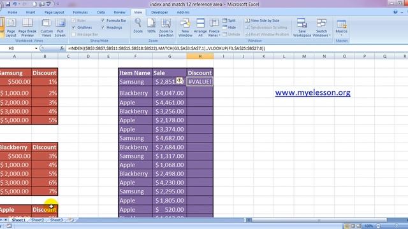Screen dimensions: 408x229
Task: Switch to Full Screen view
Action: click(x=60, y=27)
